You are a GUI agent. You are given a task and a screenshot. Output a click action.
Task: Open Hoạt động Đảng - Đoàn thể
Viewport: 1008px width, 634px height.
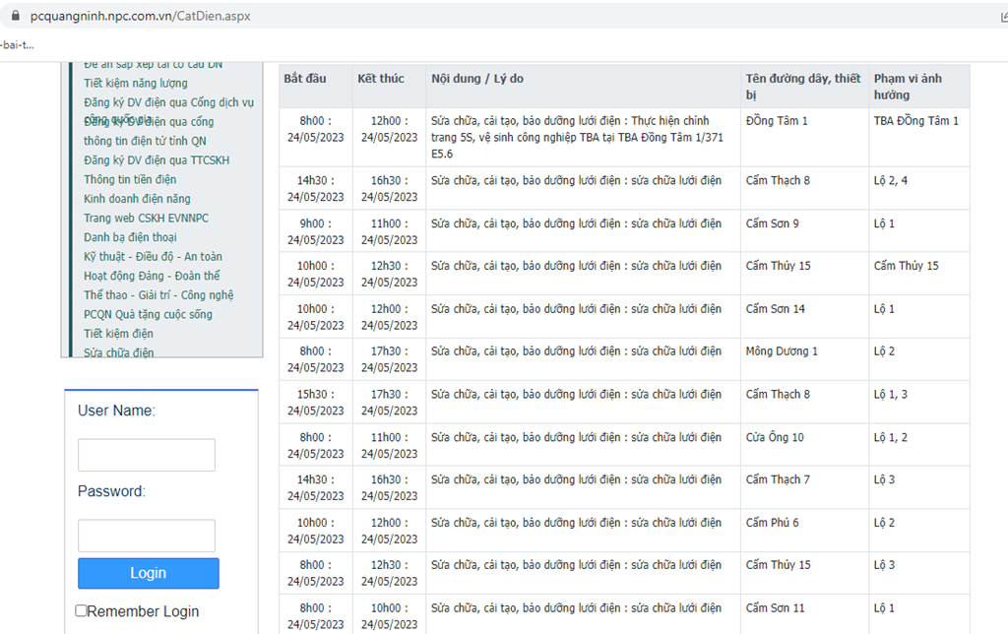coord(152,276)
